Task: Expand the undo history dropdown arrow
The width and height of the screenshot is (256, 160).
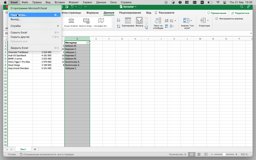Action: (x=76, y=7)
